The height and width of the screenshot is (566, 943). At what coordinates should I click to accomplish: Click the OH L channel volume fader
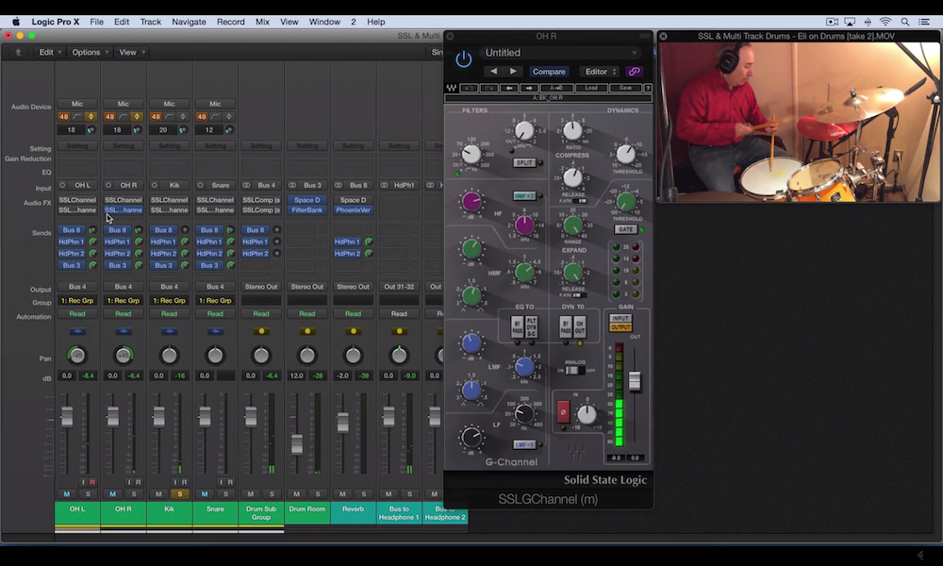pos(67,416)
